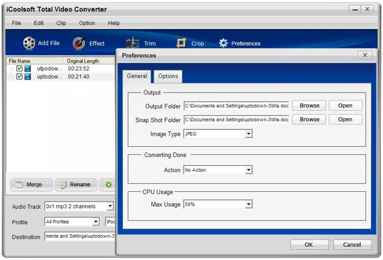Open the Audio Track dropdown
Image resolution: width=383 pixels, height=260 pixels.
point(110,206)
